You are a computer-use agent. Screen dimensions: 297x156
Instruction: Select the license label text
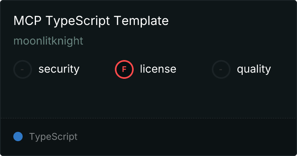158,69
